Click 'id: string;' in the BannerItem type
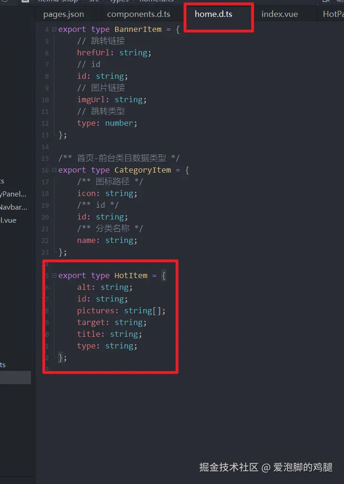 pyautogui.click(x=102, y=76)
